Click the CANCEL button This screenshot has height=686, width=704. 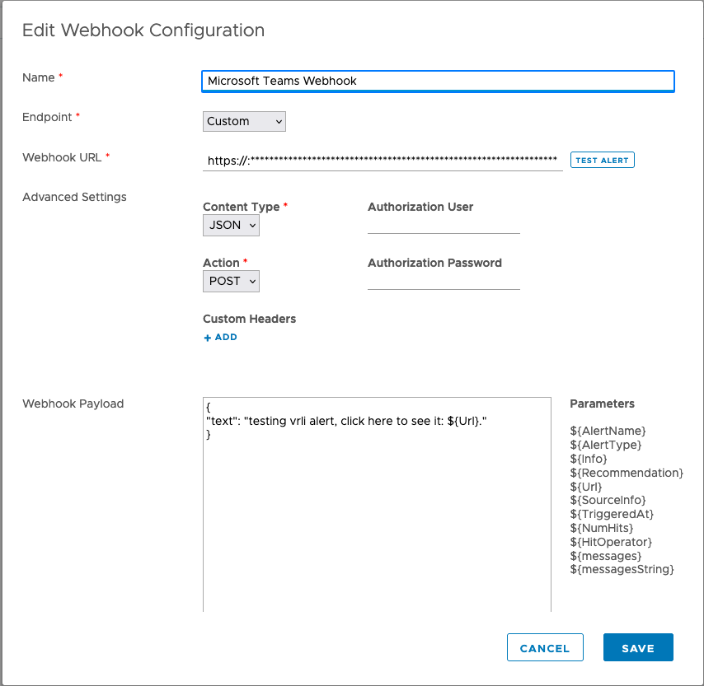tap(545, 648)
